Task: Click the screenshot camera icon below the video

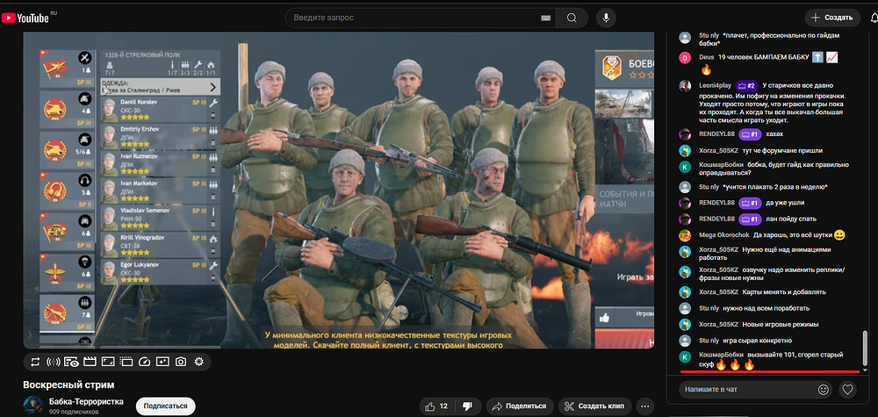Action: tap(180, 361)
